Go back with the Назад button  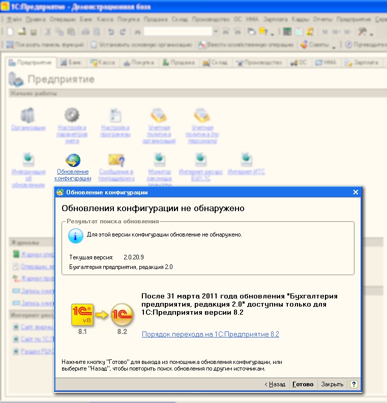click(275, 384)
